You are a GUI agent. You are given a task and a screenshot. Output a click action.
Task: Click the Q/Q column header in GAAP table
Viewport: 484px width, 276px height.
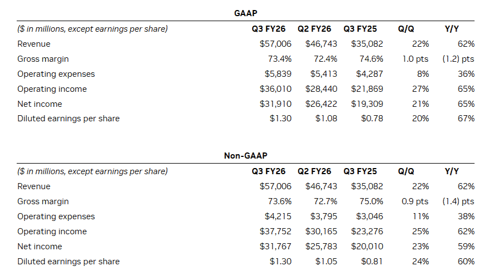406,29
